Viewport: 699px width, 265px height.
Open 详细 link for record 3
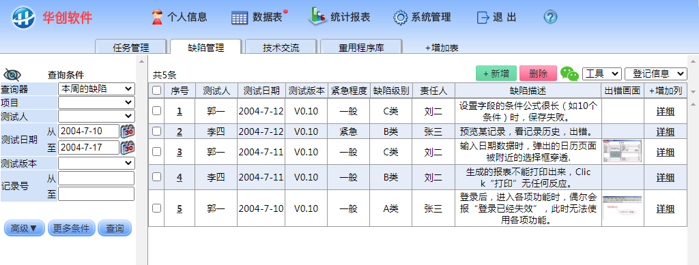point(665,152)
